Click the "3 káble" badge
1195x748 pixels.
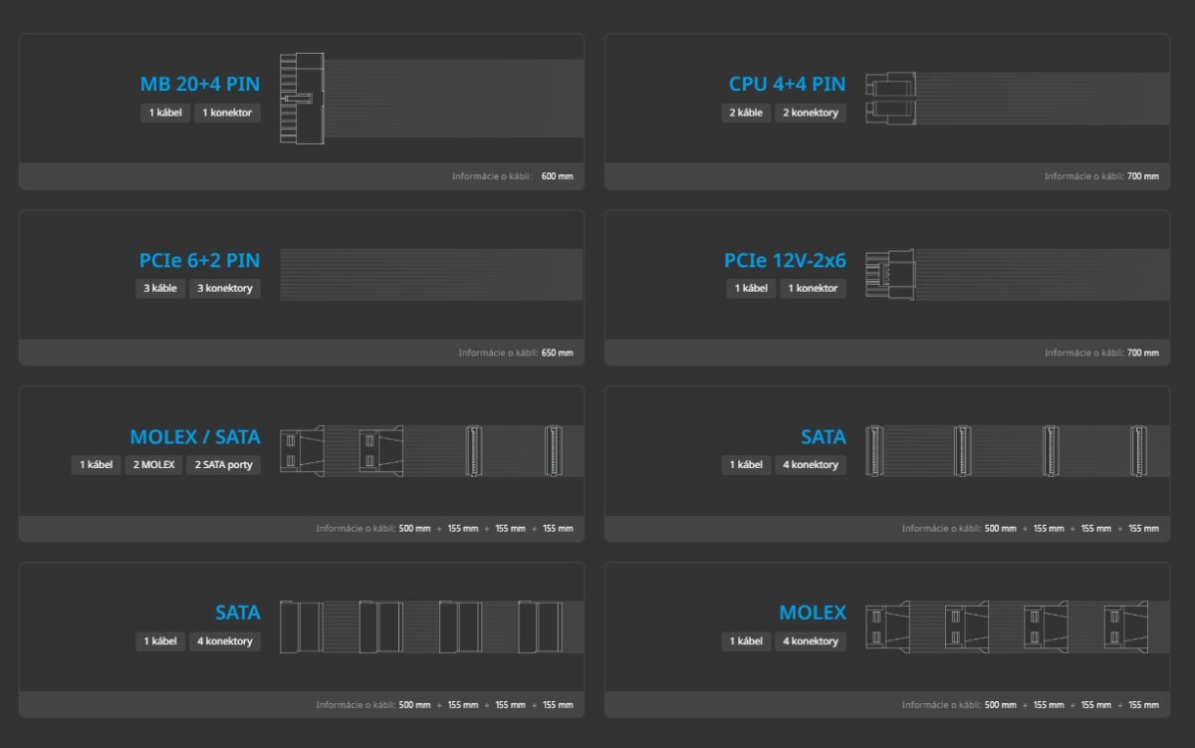160,289
